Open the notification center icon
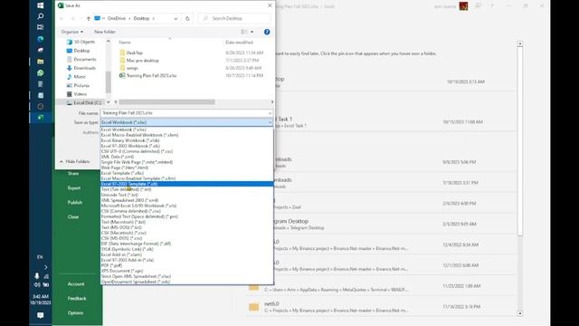579x326 pixels. [40, 315]
